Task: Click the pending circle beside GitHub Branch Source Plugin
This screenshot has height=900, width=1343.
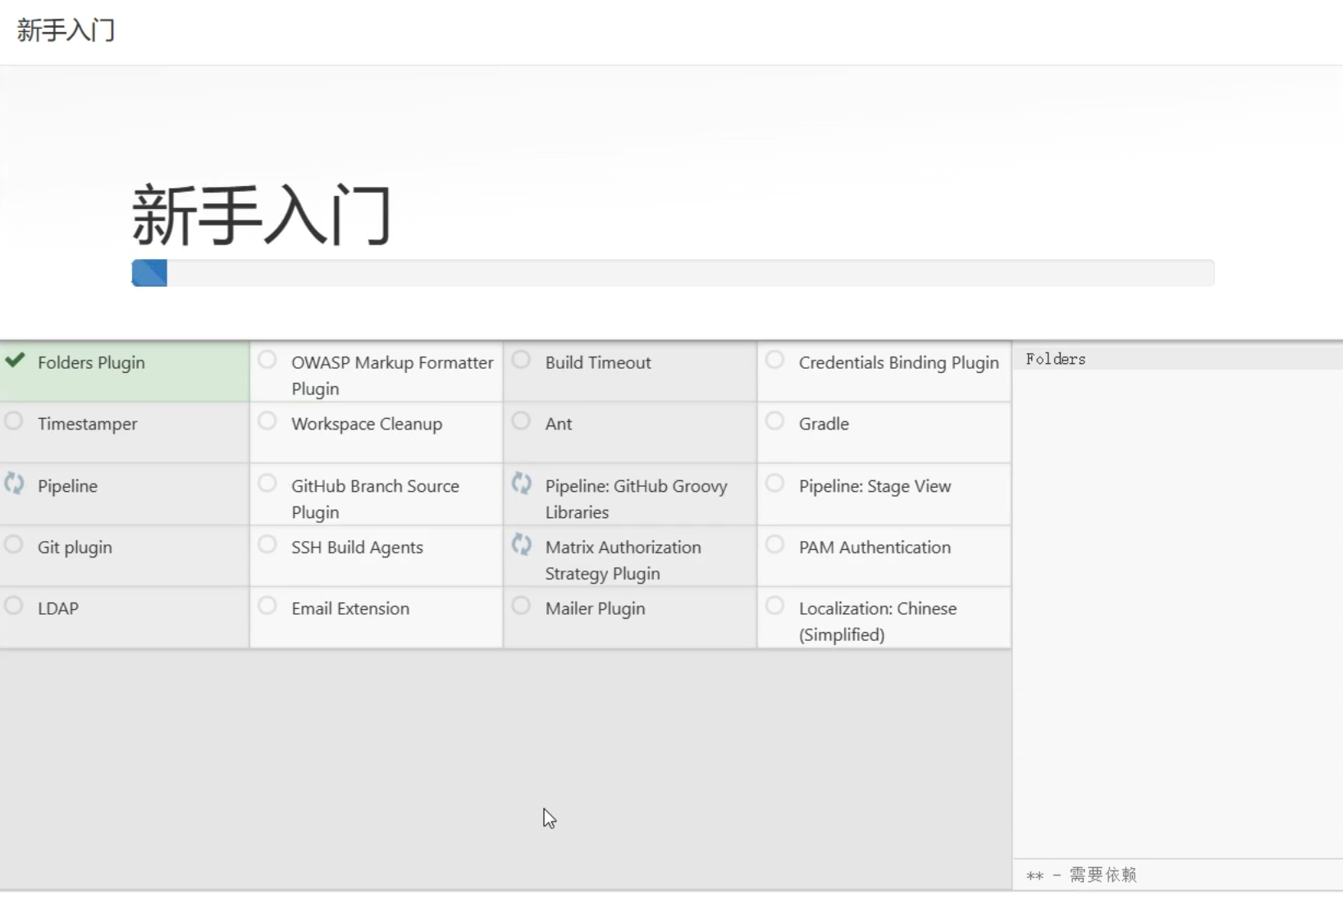Action: pos(267,484)
